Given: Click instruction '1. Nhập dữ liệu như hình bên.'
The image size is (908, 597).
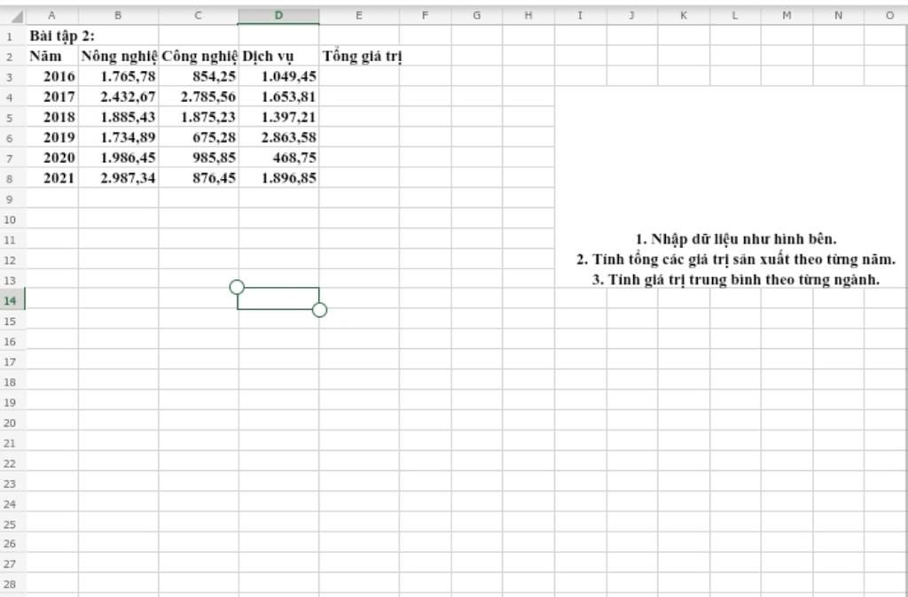Looking at the screenshot, I should [735, 239].
